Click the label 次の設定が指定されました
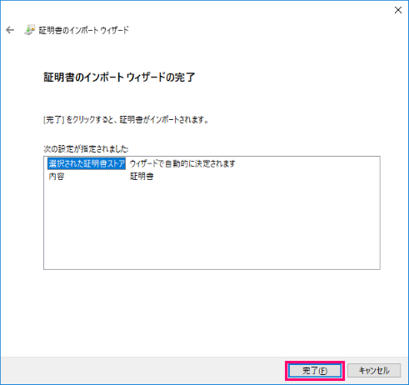 pyautogui.click(x=86, y=149)
